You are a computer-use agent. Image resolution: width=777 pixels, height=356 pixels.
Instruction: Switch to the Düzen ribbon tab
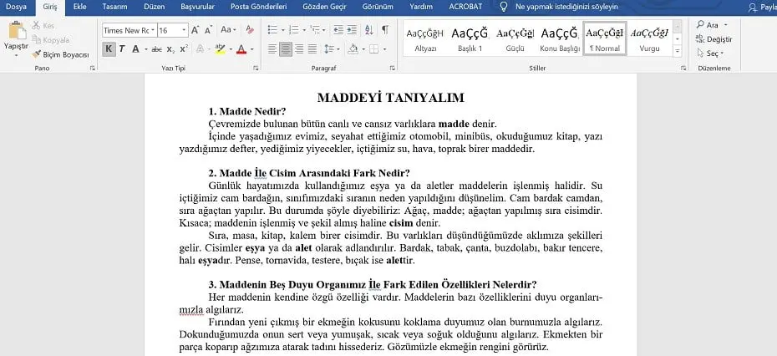coord(154,7)
